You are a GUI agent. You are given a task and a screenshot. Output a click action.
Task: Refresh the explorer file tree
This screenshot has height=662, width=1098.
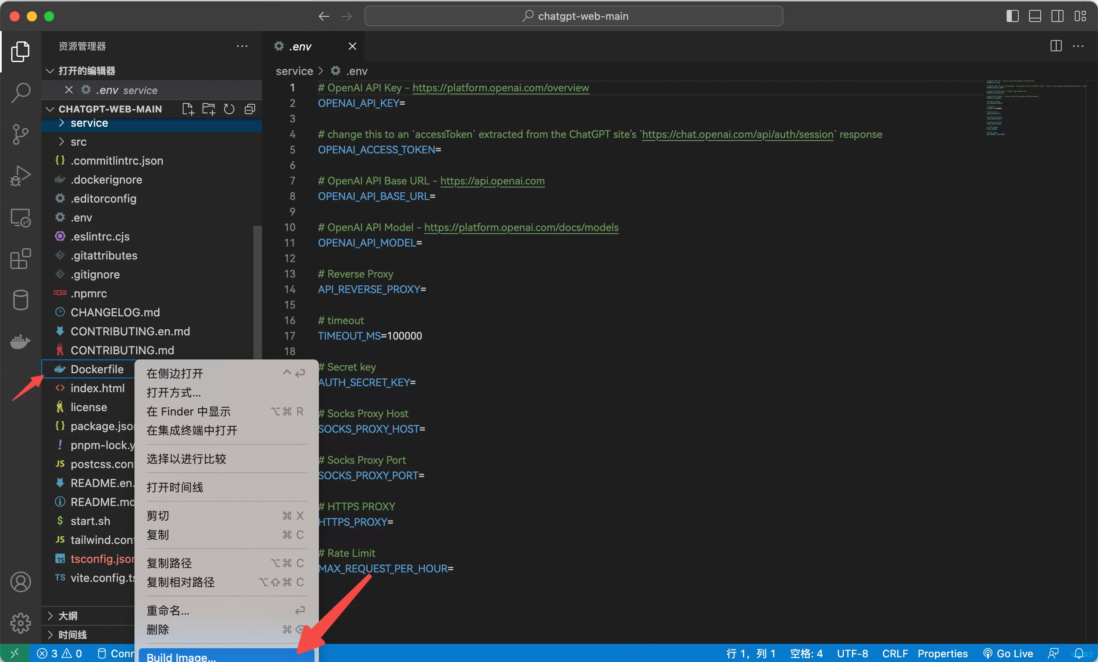tap(229, 109)
